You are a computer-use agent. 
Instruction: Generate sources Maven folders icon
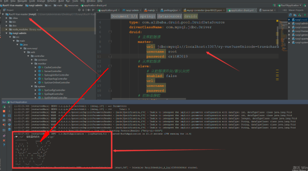pyautogui.click(x=295, y=15)
